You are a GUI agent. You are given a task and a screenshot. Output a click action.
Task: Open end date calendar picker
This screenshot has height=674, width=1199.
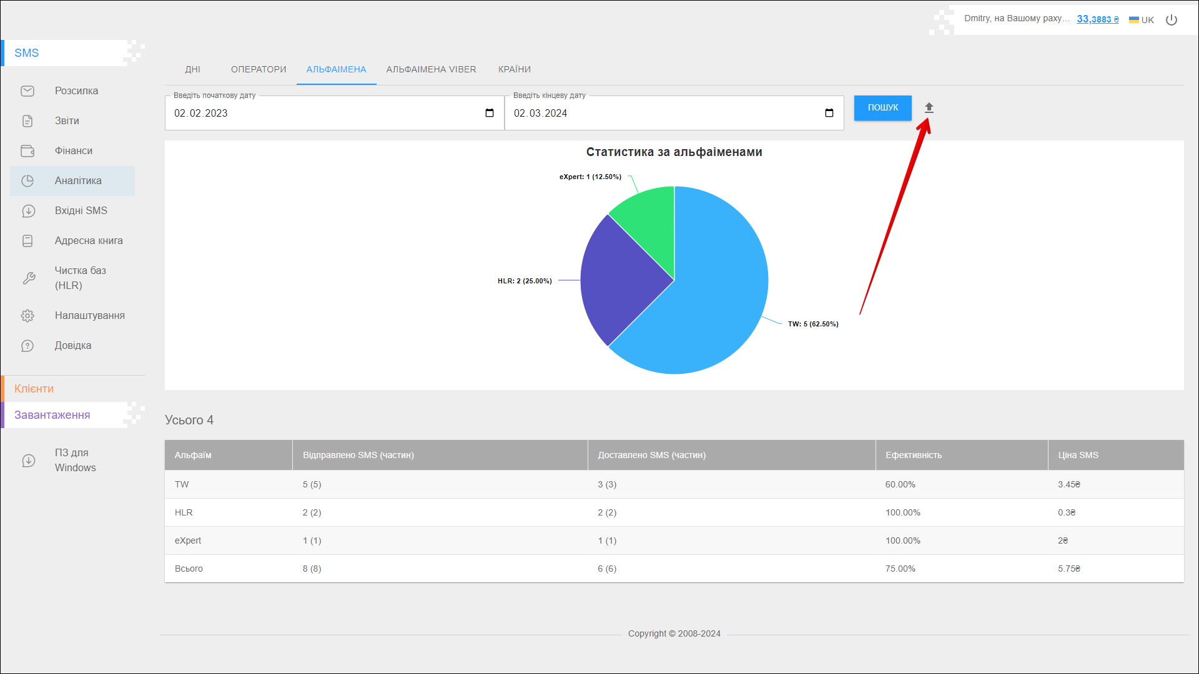[x=829, y=113]
